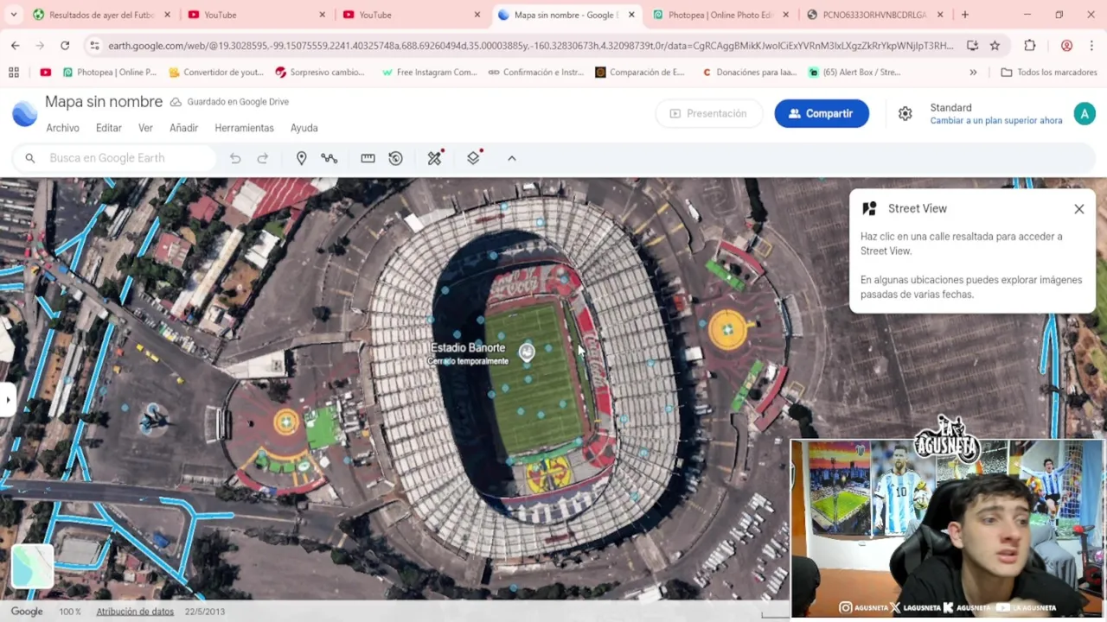Image resolution: width=1107 pixels, height=622 pixels.
Task: Click the 22/5/2013 imagery date
Action: pos(204,612)
